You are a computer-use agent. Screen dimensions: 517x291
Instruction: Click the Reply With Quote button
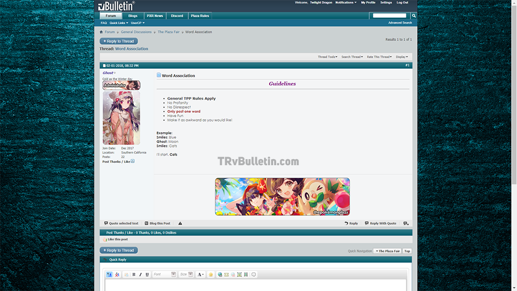click(381, 223)
